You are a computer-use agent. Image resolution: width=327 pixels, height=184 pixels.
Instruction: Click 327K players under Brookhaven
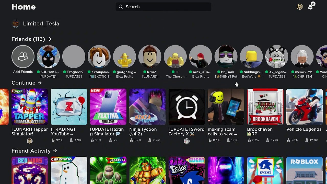pos(275,140)
